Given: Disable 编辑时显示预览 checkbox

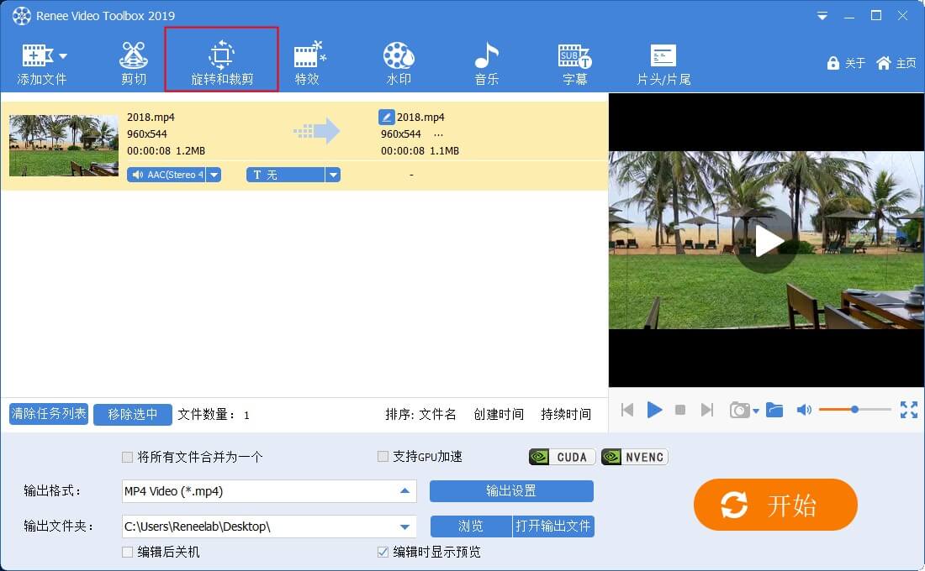Looking at the screenshot, I should click(x=383, y=553).
